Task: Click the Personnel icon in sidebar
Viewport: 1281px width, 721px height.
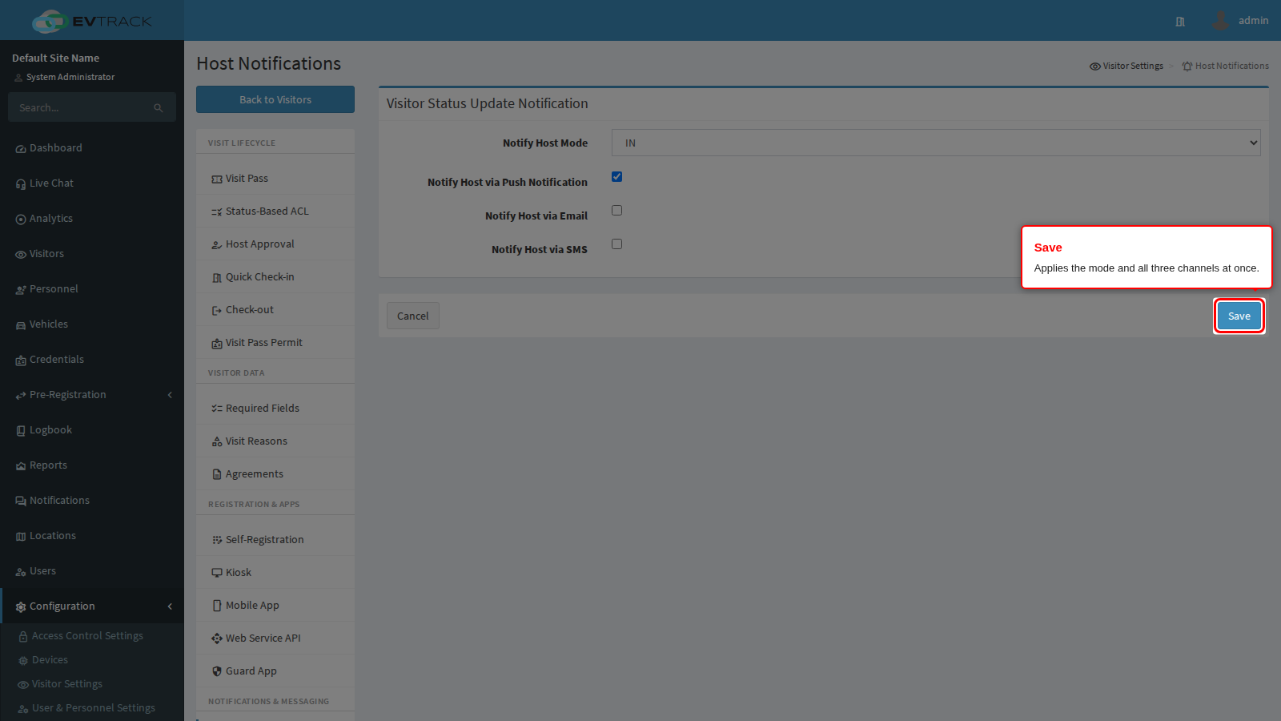Action: click(21, 290)
